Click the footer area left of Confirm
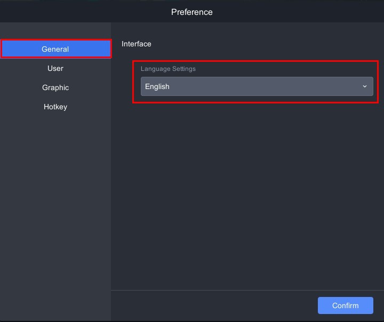Screen dimensions: 384x322 coord(213,305)
